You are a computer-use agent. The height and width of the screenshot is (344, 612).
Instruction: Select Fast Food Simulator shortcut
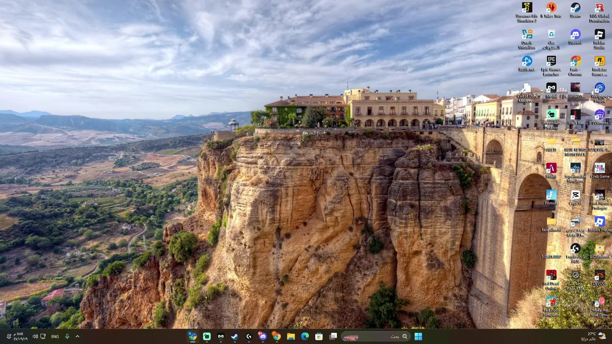point(551,306)
